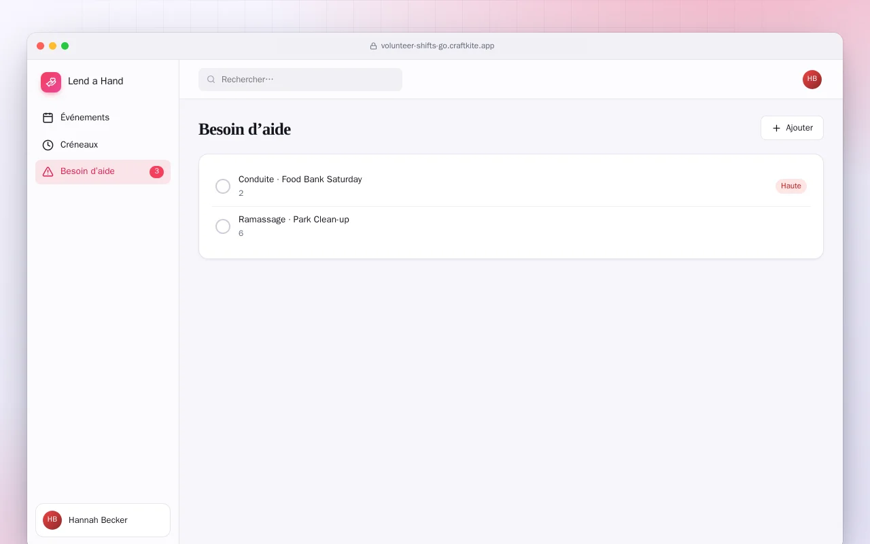Open the Hannah Becker account menu

[x=103, y=520]
